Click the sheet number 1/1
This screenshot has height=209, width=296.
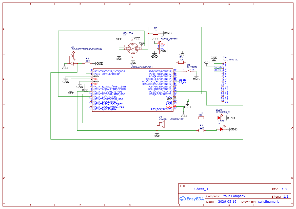tap(286, 197)
